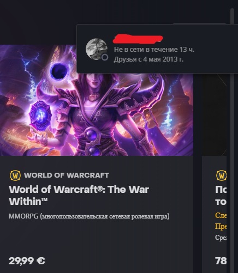Click the 29,99 € price
Viewport: 238px width, 273px height.
[x=27, y=261]
